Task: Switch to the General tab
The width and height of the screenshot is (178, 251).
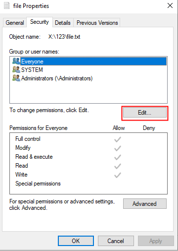Action: [15, 23]
